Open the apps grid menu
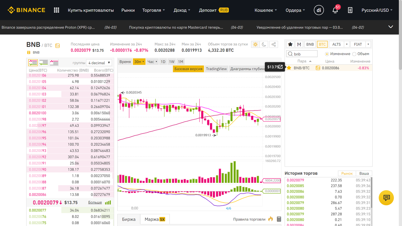The width and height of the screenshot is (402, 226). [57, 10]
